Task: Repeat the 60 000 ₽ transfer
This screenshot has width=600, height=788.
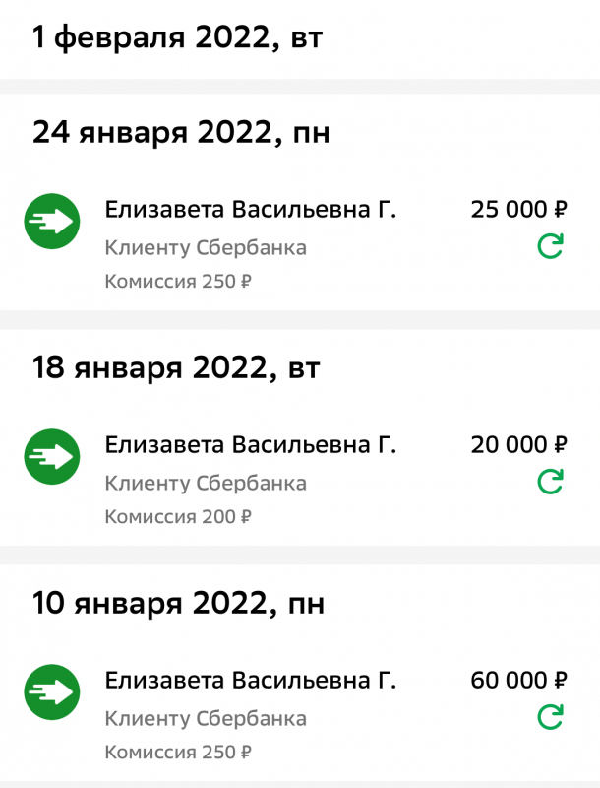Action: [x=550, y=717]
